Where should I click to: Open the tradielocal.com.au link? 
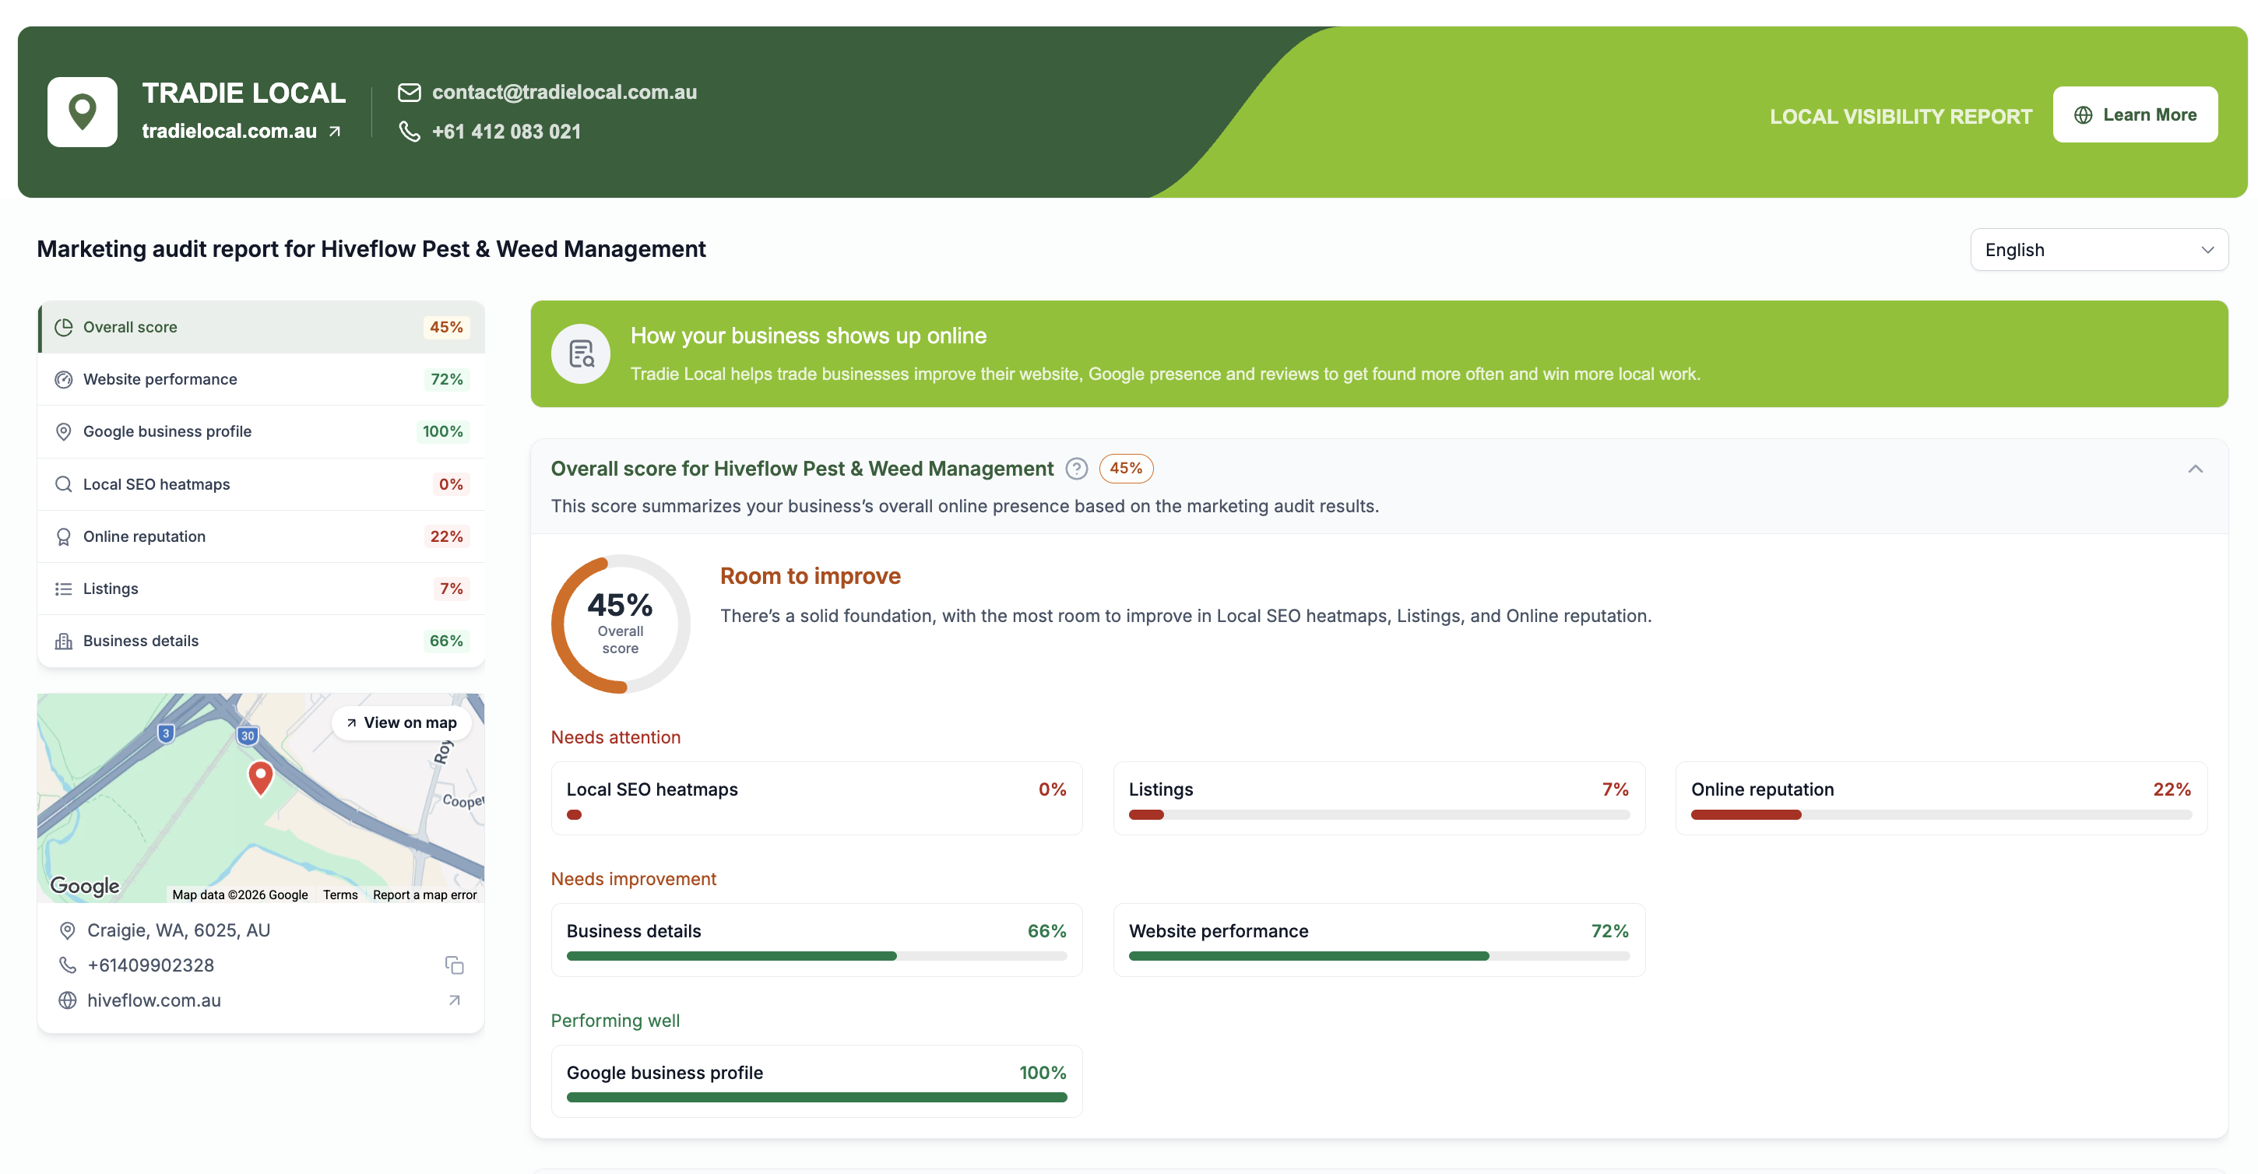click(230, 132)
